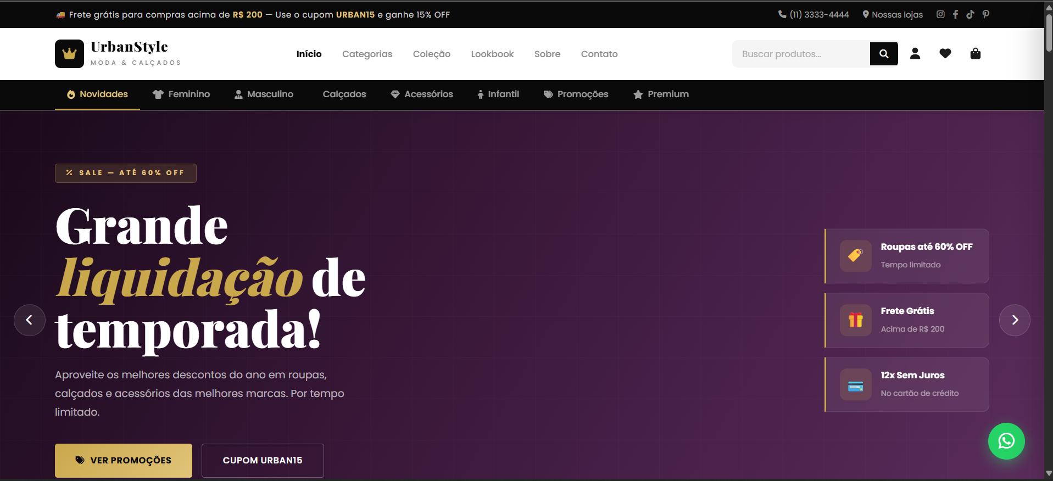
Task: Open Contato in main navigation
Action: 599,54
